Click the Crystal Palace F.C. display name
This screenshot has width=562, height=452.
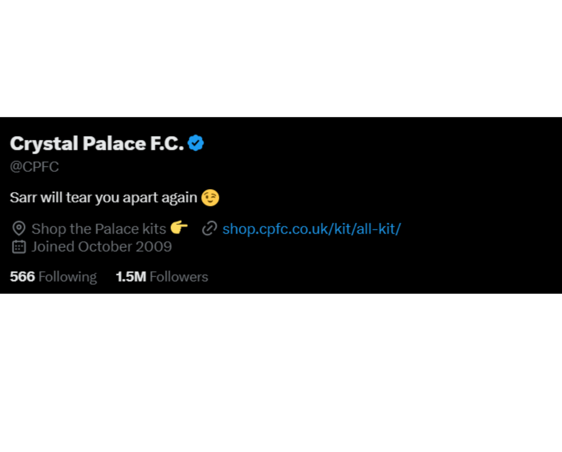[x=97, y=144]
